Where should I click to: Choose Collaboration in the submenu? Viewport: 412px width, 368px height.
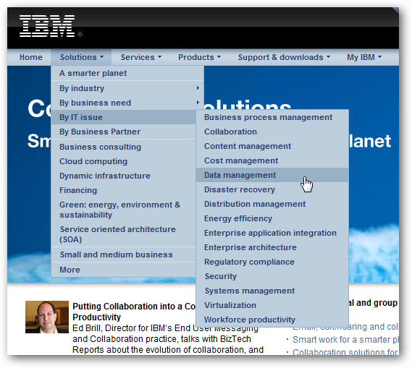coord(272,132)
